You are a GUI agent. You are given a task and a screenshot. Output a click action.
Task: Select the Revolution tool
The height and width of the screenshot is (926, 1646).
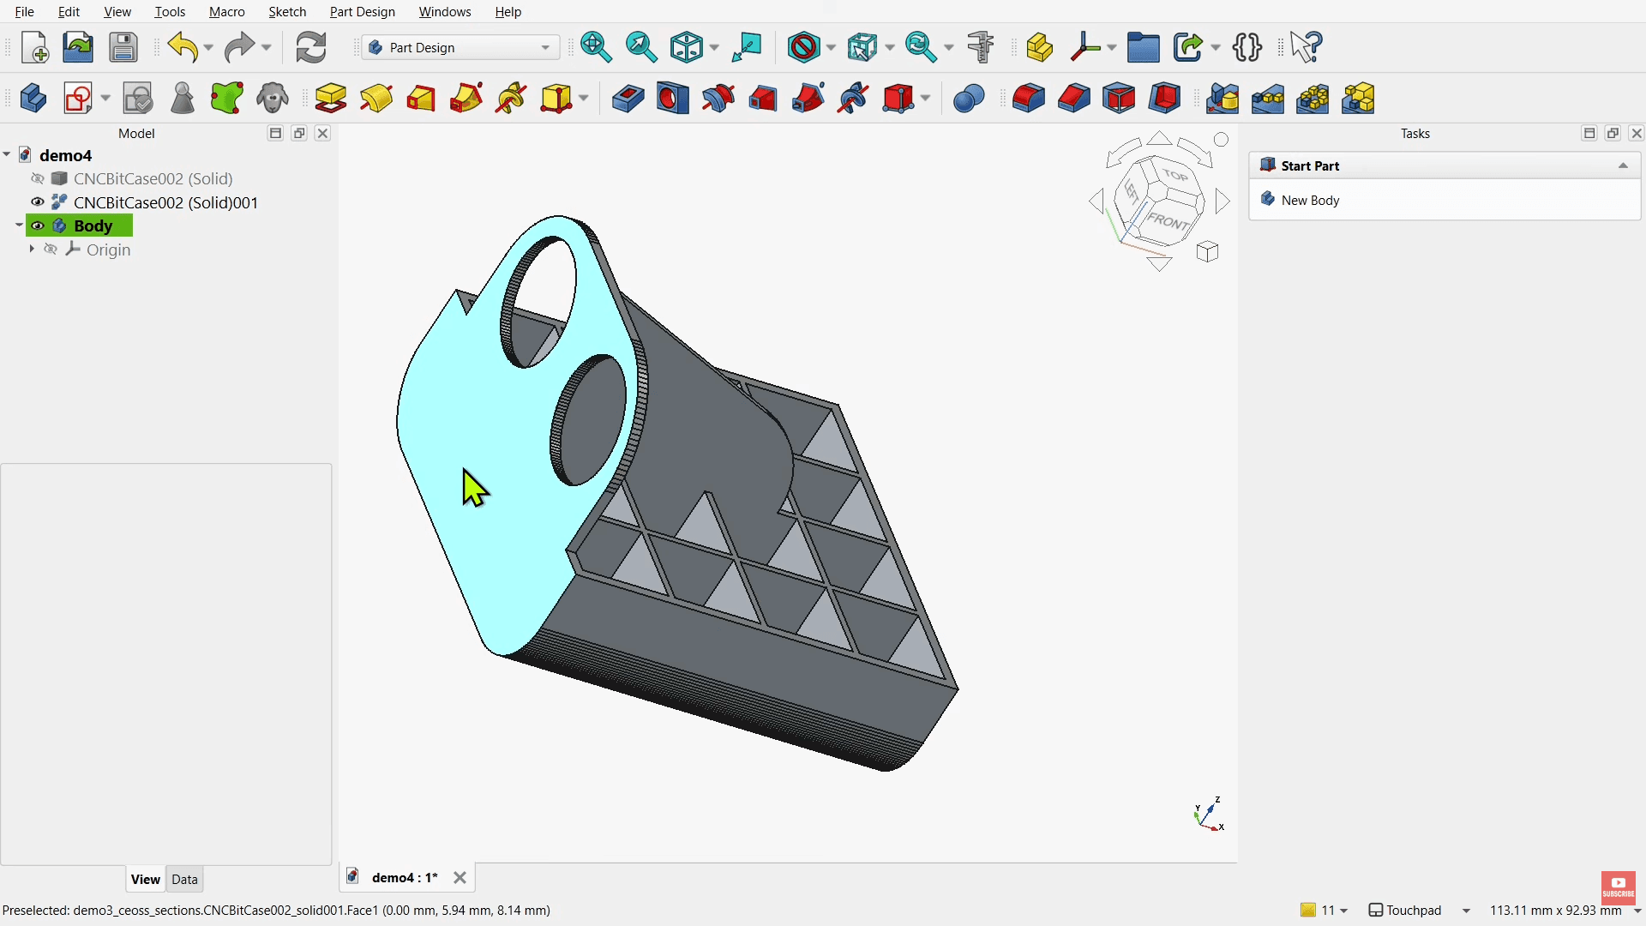point(376,98)
